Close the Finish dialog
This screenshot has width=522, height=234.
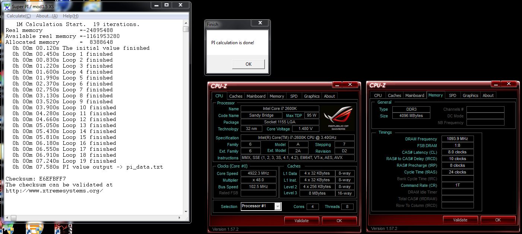(x=261, y=23)
